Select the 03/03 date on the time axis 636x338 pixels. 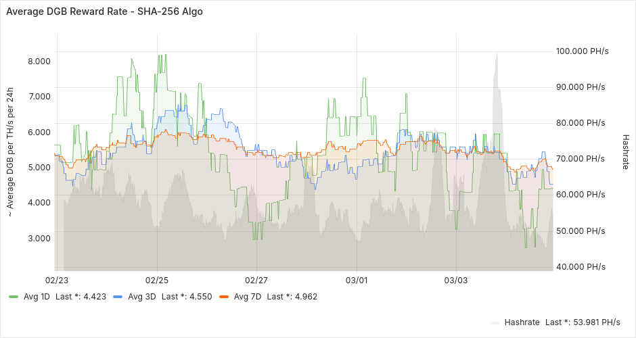[456, 280]
